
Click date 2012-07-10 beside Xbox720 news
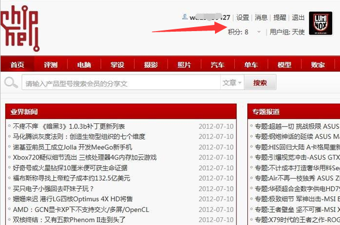[x=216, y=157]
